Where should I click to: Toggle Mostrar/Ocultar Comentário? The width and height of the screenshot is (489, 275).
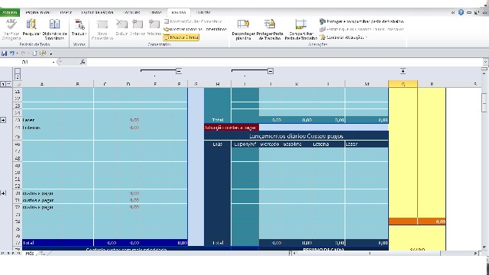click(193, 21)
